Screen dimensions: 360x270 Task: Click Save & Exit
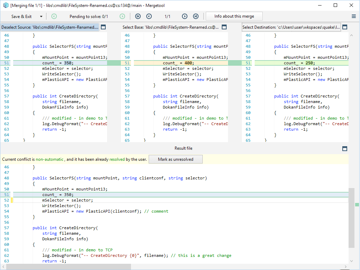[x=21, y=16]
